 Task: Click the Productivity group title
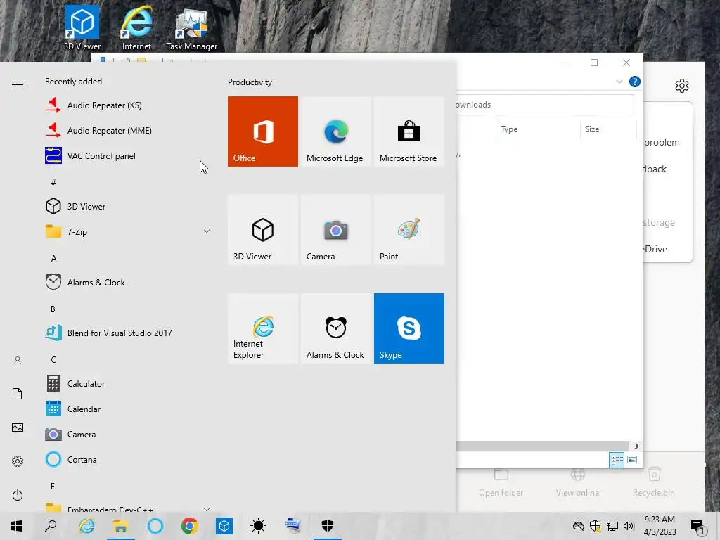(250, 82)
